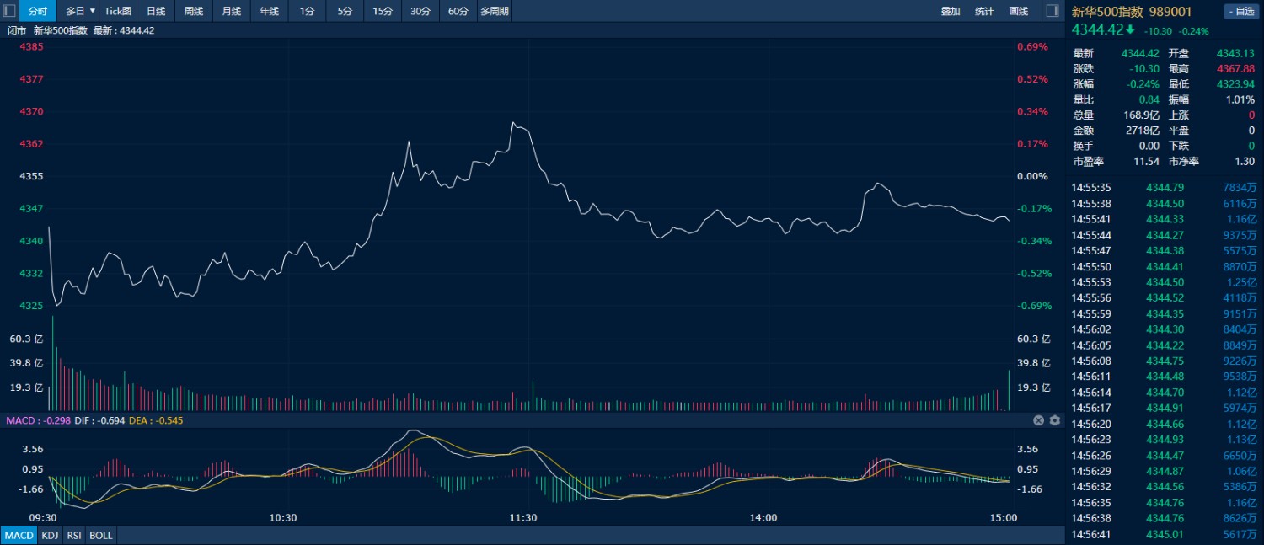The width and height of the screenshot is (1264, 545).
Task: Switch to the 分时 intraday chart
Action: coord(37,11)
